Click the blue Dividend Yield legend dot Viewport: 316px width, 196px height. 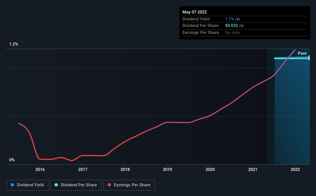pos(12,185)
